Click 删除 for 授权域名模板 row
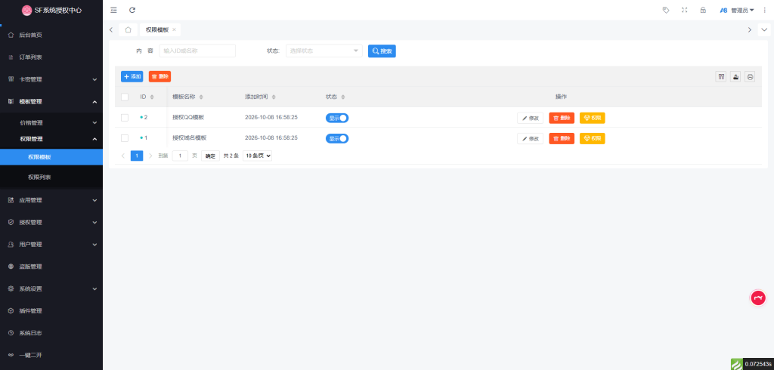The image size is (774, 370). 562,139
